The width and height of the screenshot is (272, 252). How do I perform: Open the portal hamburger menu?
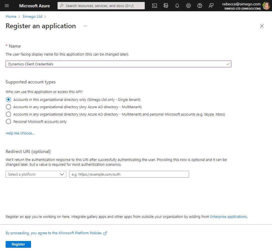(x=7, y=6)
